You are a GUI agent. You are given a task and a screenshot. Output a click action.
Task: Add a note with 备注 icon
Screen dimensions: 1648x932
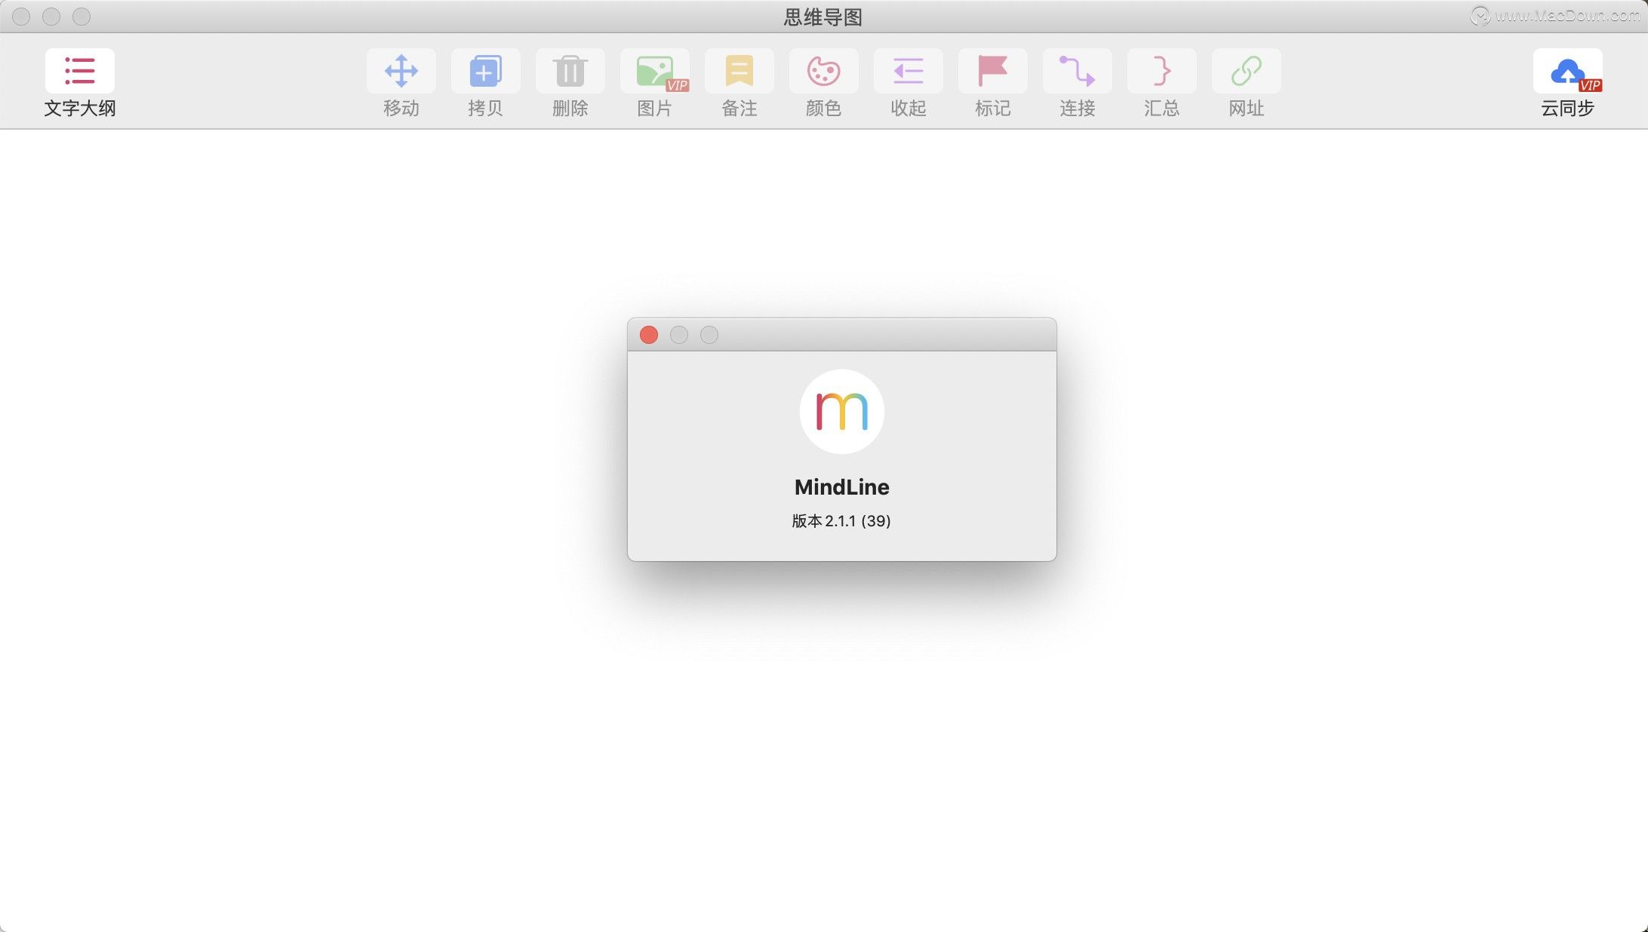739,71
